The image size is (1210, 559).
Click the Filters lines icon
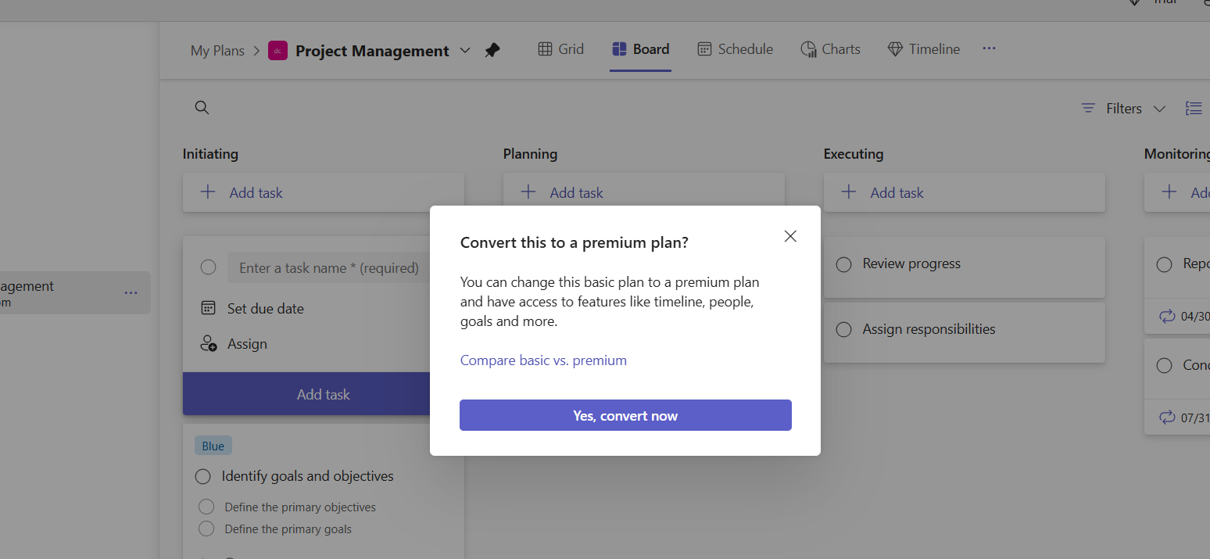pyautogui.click(x=1088, y=109)
